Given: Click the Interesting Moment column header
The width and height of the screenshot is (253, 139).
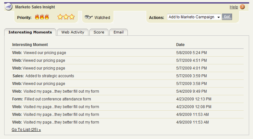Looking at the screenshot, I should 30,45.
